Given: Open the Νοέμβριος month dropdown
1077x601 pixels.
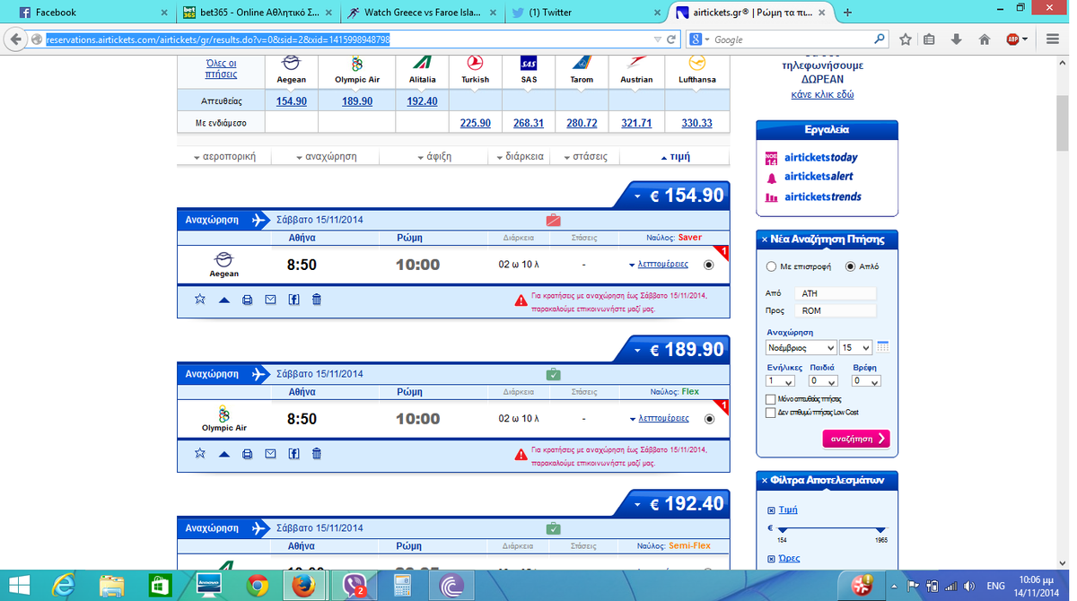Looking at the screenshot, I should (x=801, y=347).
